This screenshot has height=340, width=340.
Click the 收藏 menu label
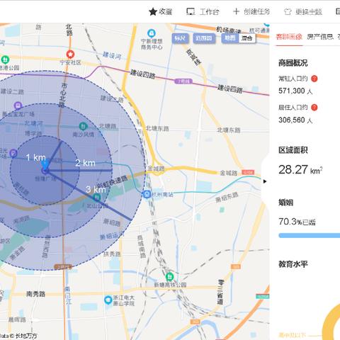(166, 11)
